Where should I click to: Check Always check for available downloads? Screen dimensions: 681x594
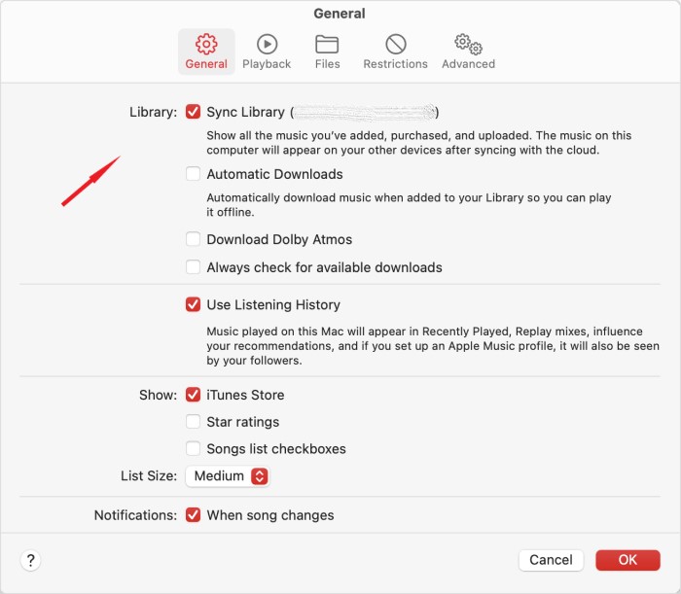click(x=193, y=266)
